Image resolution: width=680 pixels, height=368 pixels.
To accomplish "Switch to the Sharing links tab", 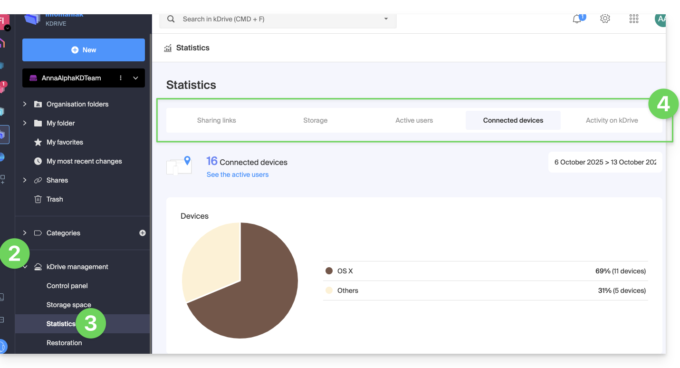I will click(x=216, y=120).
